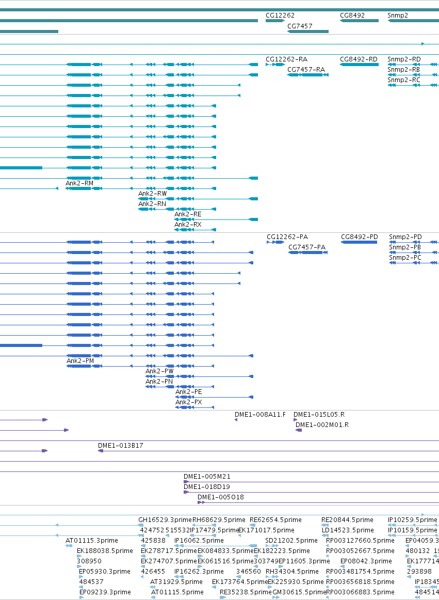Image resolution: width=439 pixels, height=600 pixels.
Task: Select the CG8492 gene label
Action: point(352,15)
